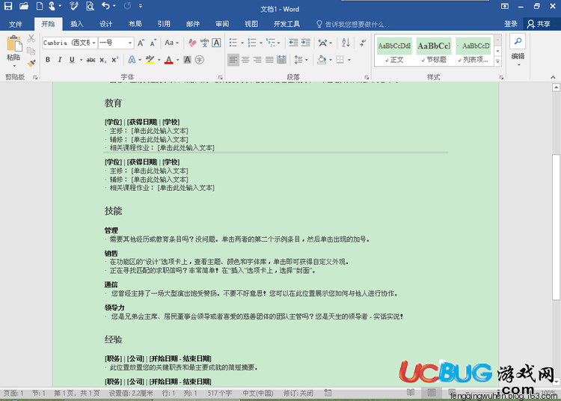Open borders dropdown arrow
The image size is (561, 401).
[x=349, y=60]
